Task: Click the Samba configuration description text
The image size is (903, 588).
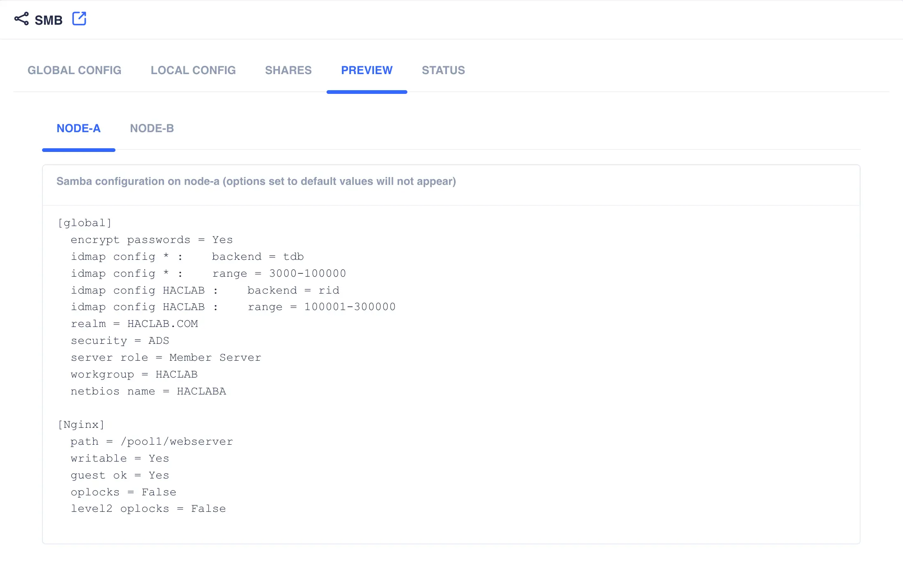Action: [x=256, y=181]
